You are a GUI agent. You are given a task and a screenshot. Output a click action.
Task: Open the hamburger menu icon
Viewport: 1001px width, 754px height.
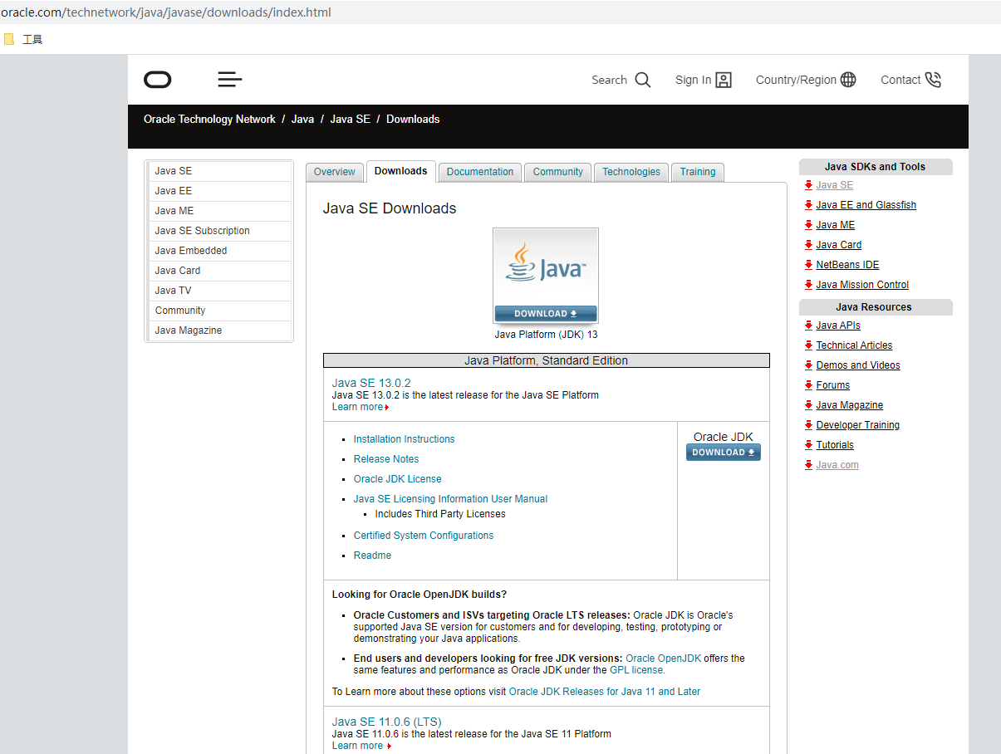pyautogui.click(x=230, y=80)
